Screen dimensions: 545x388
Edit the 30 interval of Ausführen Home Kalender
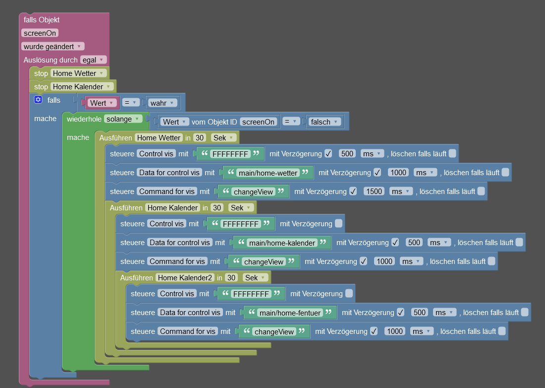point(217,208)
